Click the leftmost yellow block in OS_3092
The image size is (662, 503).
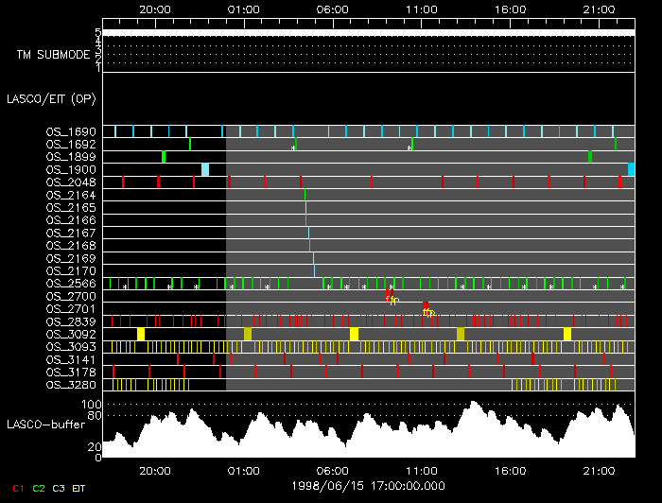pos(141,334)
